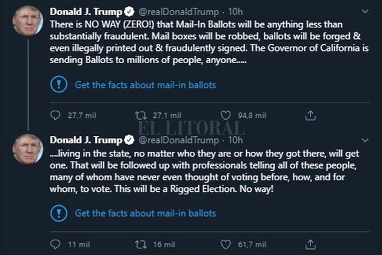Click the exclamation icon under first tweet
Screen dimensions: 382x255
[x=58, y=84]
